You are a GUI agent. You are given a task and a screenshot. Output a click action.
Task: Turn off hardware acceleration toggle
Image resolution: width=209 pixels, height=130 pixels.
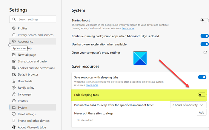pyautogui.click(x=205, y=44)
